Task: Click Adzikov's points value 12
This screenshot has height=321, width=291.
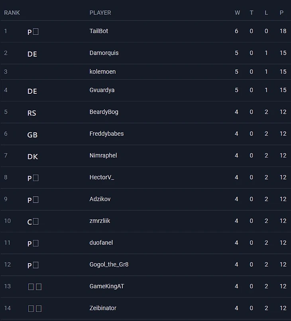Action: pos(283,199)
